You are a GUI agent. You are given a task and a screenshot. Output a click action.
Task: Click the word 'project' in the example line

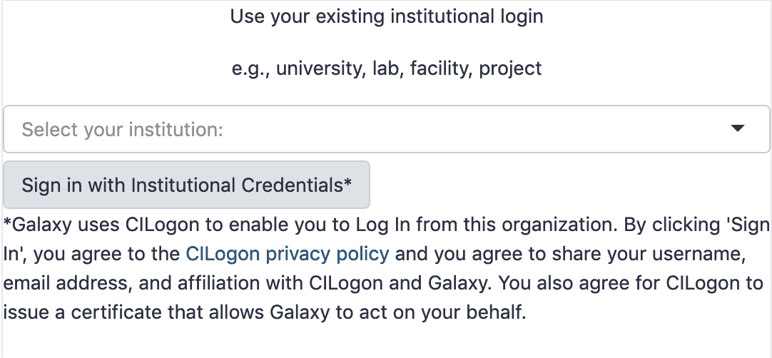pyautogui.click(x=510, y=69)
